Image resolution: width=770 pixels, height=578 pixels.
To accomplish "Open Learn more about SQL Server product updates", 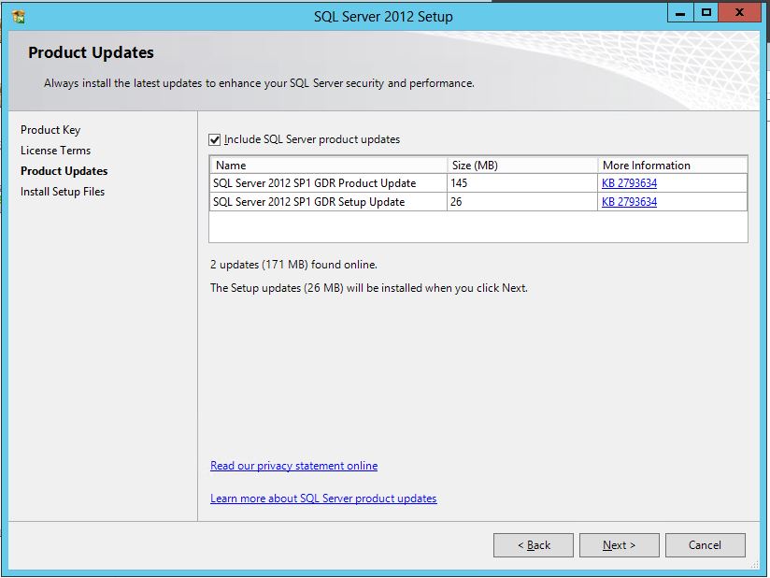I will pyautogui.click(x=323, y=499).
